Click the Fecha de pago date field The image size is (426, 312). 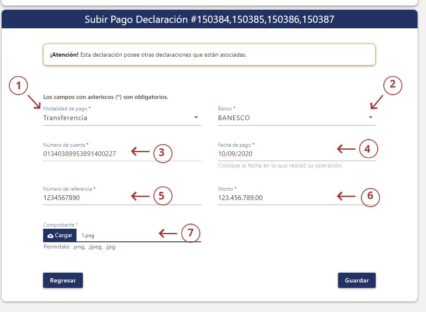click(275, 154)
